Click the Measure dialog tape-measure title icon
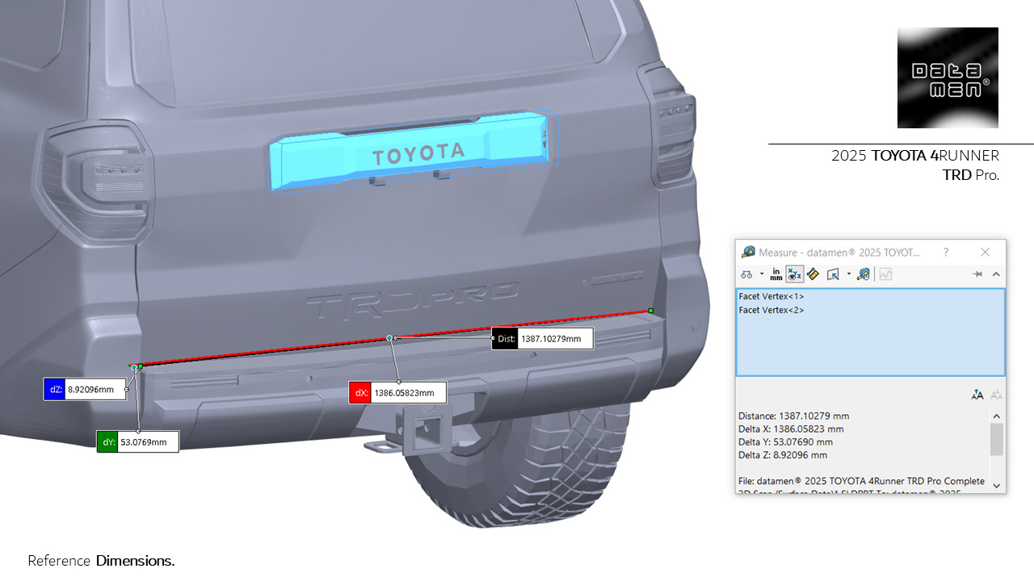This screenshot has width=1034, height=581. coord(748,253)
